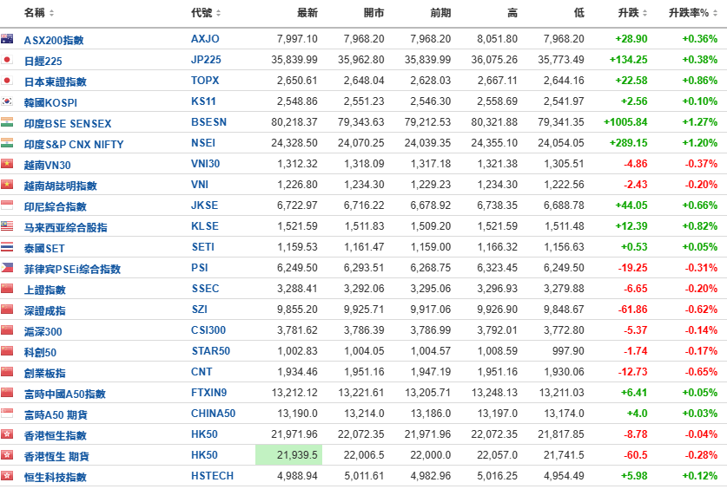Click the HSTECH ticker code

(x=212, y=476)
